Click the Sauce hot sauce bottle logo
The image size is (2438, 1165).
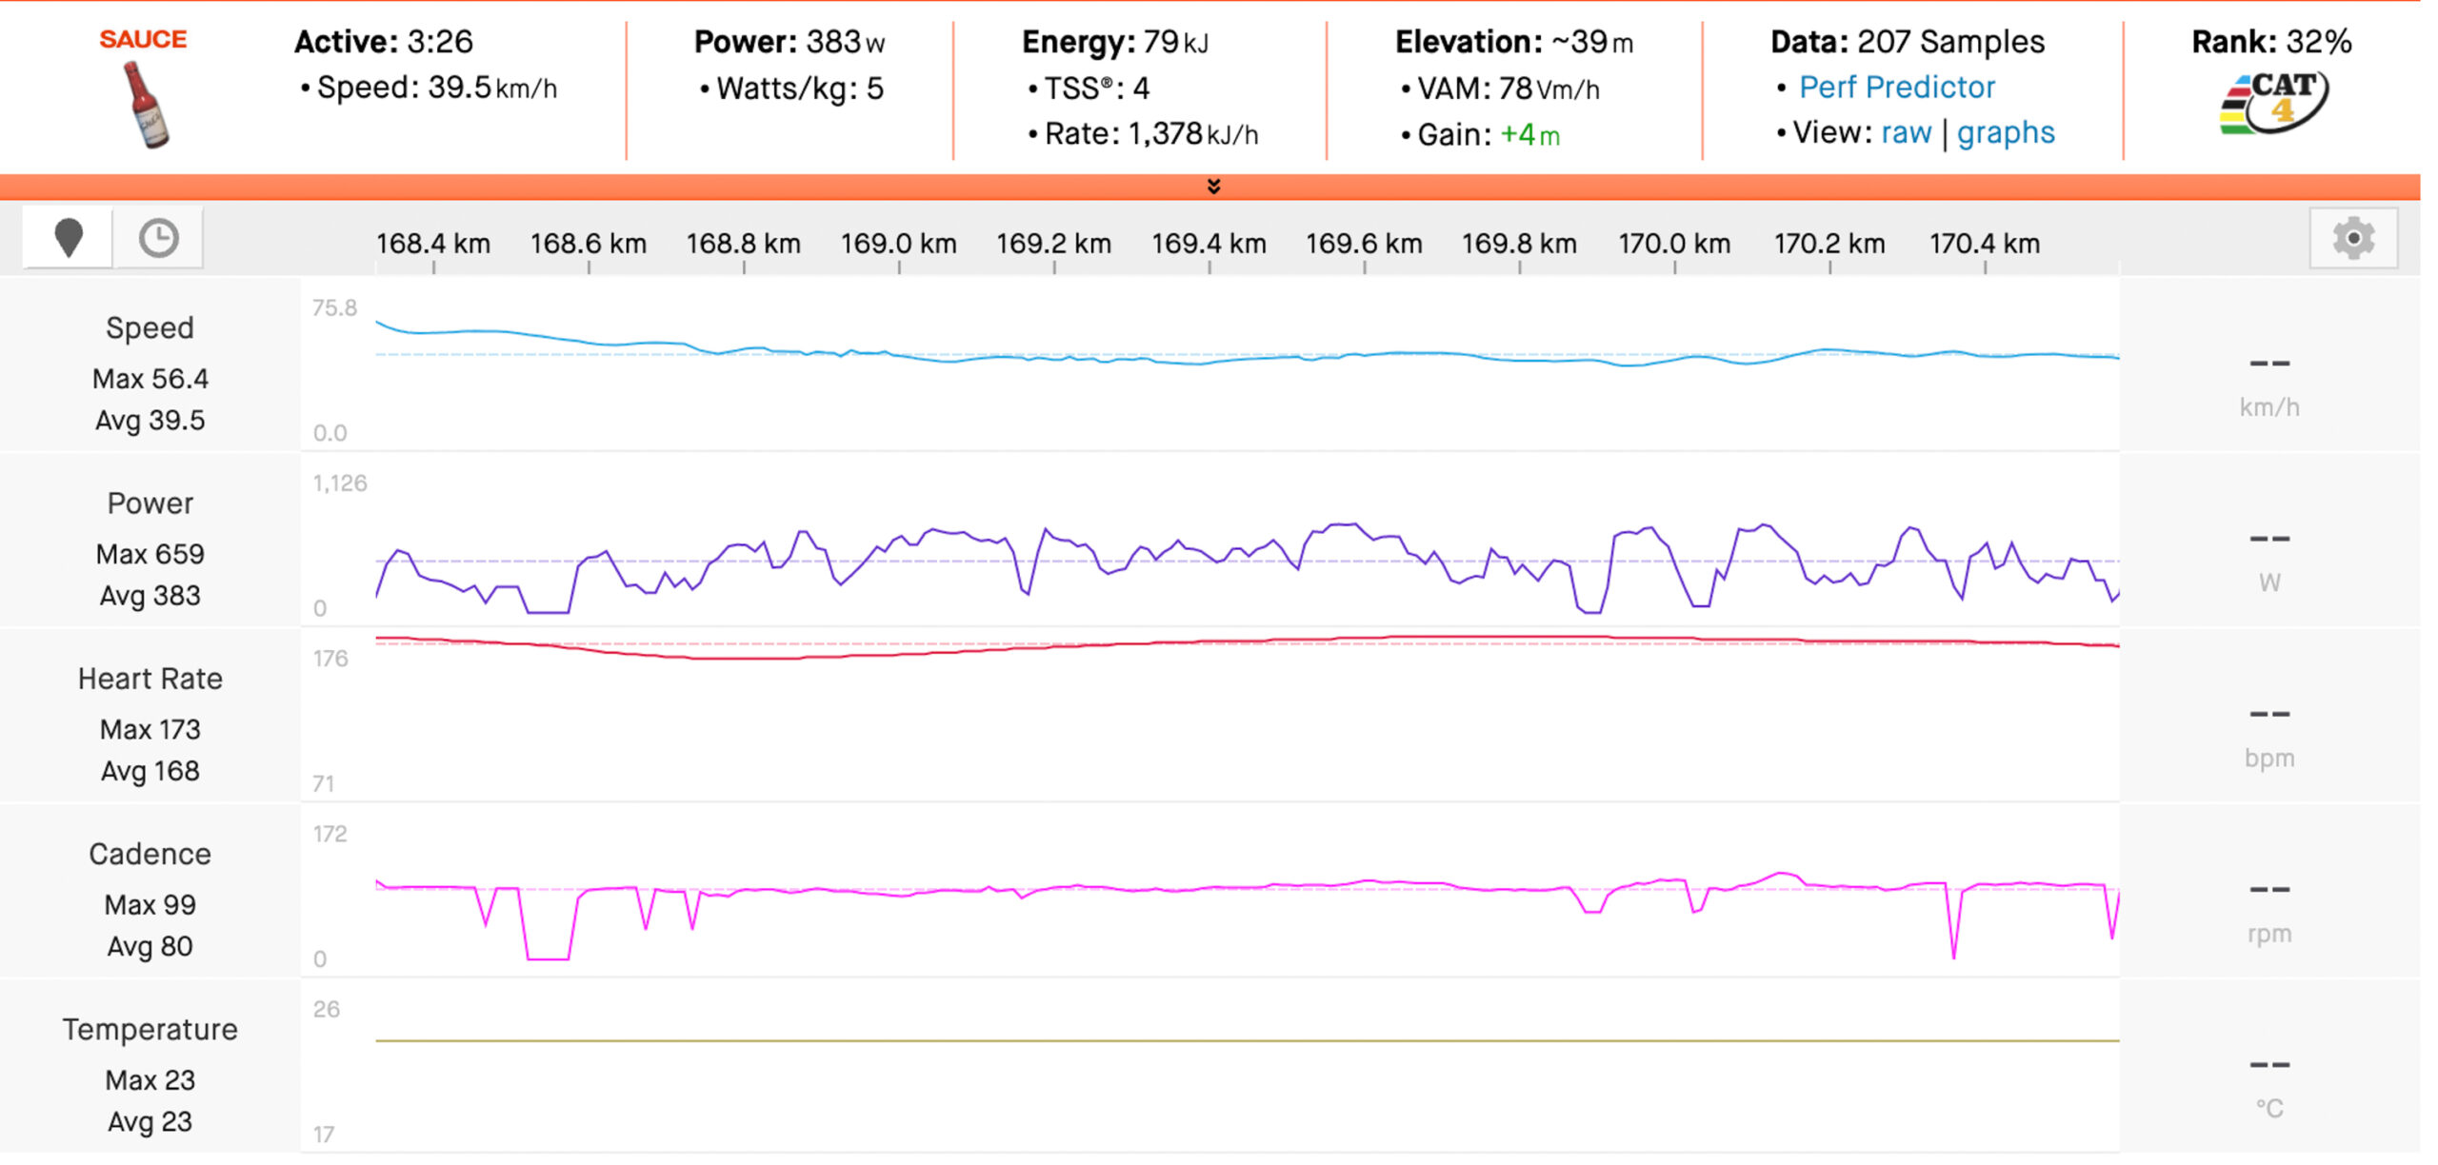point(145,103)
